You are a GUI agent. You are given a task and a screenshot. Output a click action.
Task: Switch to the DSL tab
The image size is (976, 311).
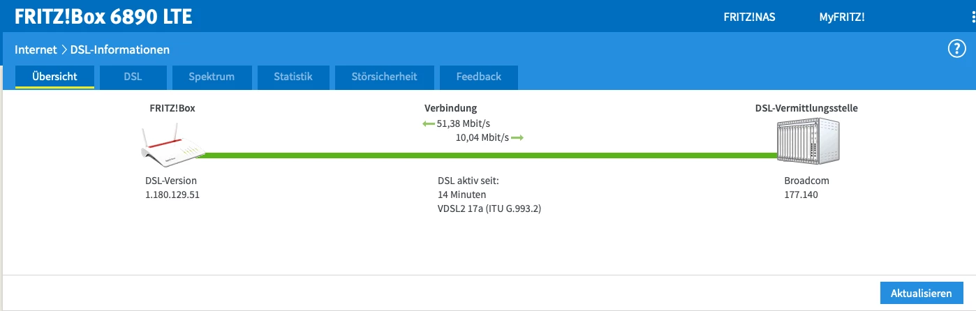click(x=133, y=77)
